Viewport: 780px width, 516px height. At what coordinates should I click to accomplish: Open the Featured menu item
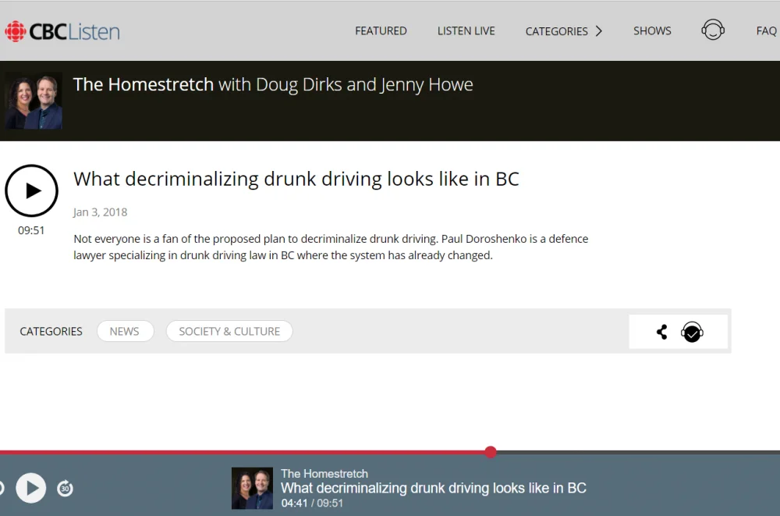click(x=381, y=31)
